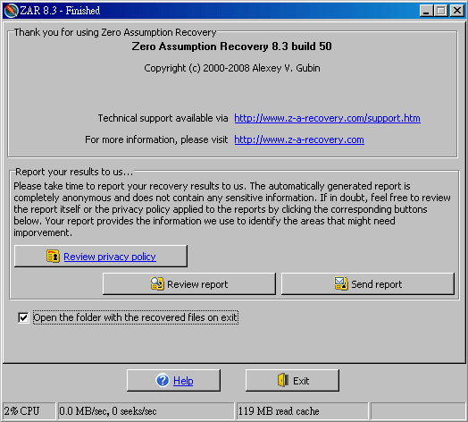Click '0.0 MB/sec, 0 seeks/sec' status entry
Image resolution: width=468 pixels, height=422 pixels.
click(x=146, y=411)
